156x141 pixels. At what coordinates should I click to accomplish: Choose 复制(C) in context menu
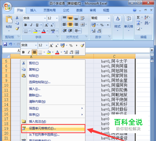(53, 69)
